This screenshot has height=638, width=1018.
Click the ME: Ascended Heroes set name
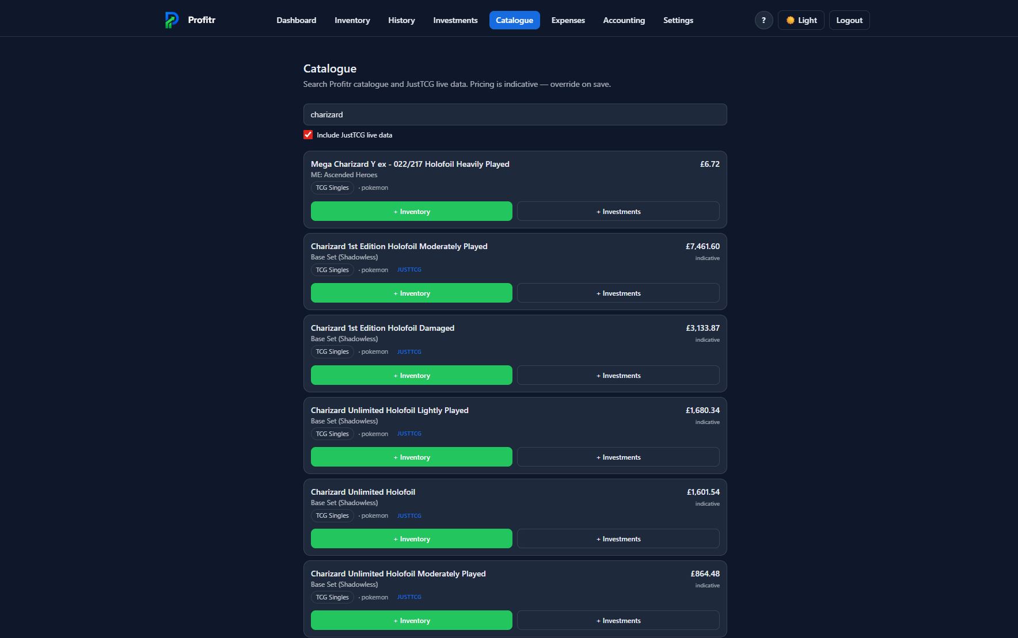pos(344,175)
